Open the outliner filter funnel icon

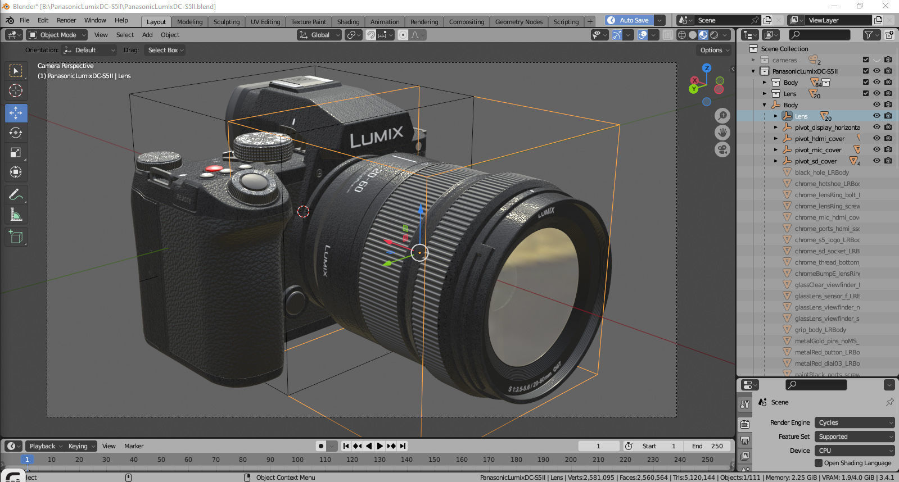pyautogui.click(x=869, y=35)
